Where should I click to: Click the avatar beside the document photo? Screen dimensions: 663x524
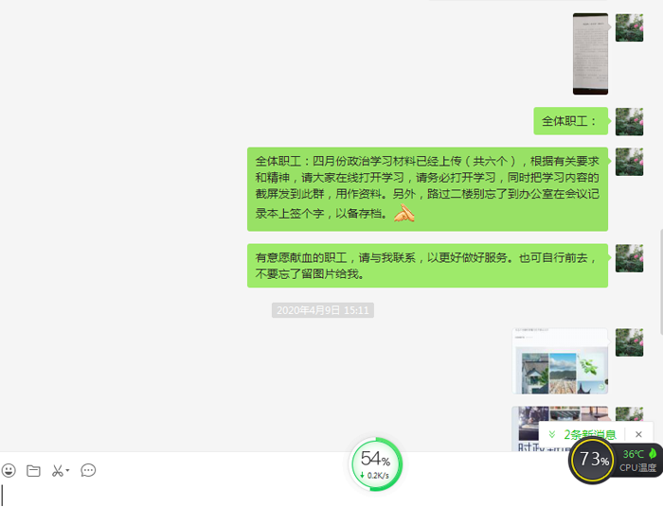pos(629,27)
